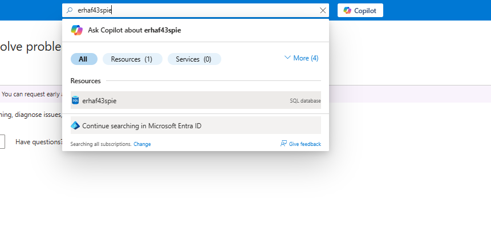Click the Copilot icon beside Ask Copilot
Viewport: 491px width, 232px height.
click(76, 30)
